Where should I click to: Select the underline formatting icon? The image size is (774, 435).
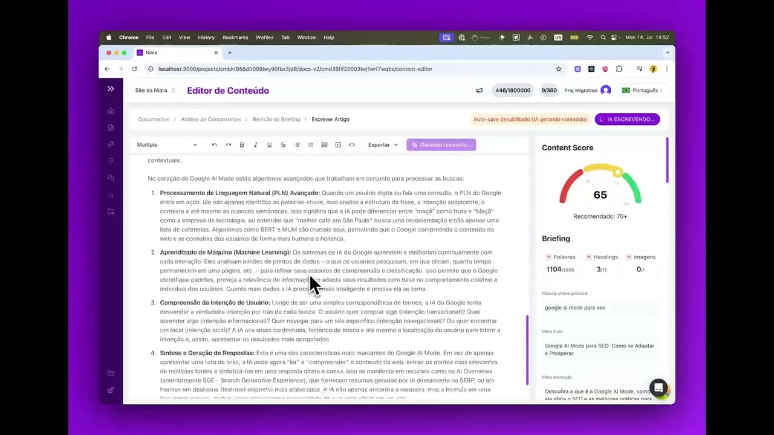(269, 144)
